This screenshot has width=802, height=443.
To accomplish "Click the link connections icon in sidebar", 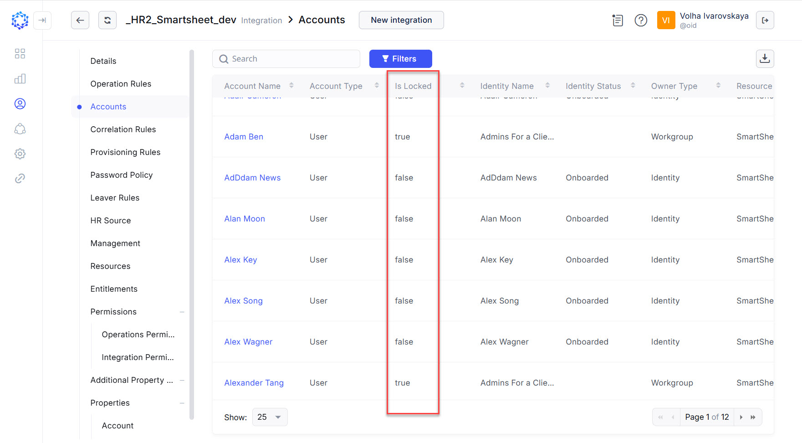I will click(x=20, y=178).
